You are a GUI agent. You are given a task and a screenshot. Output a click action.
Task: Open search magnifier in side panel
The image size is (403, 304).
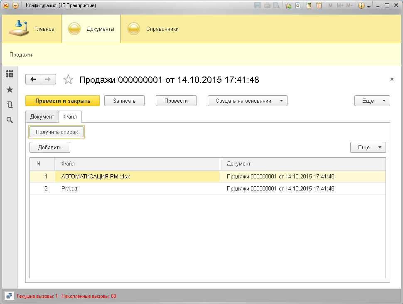click(10, 120)
